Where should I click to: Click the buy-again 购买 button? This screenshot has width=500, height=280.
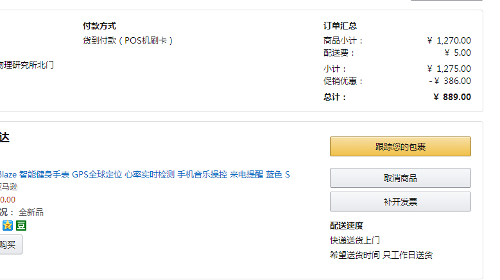coord(9,244)
